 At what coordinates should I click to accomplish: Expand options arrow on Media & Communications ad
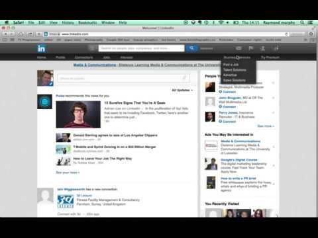click(274, 147)
